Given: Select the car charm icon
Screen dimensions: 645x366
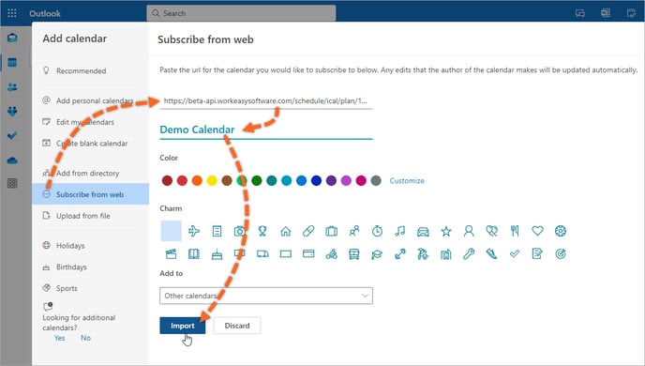Looking at the screenshot, I should (423, 232).
